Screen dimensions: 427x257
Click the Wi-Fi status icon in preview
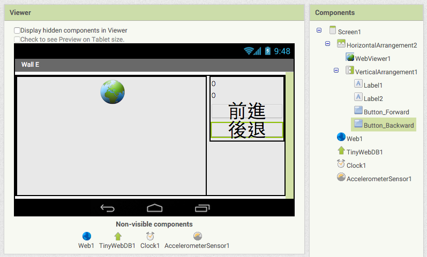coord(249,51)
